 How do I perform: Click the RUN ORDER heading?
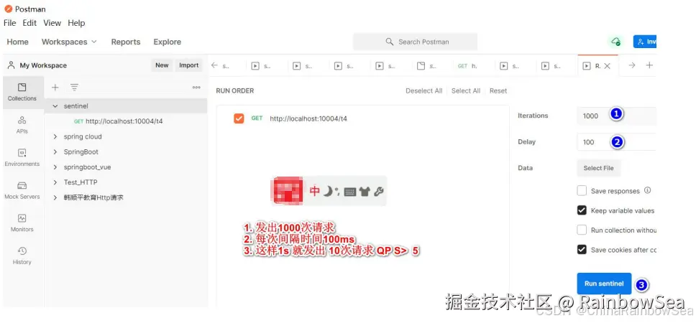tap(235, 91)
